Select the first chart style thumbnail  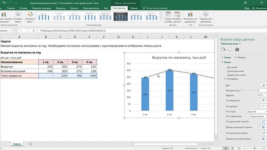[x=43, y=17]
